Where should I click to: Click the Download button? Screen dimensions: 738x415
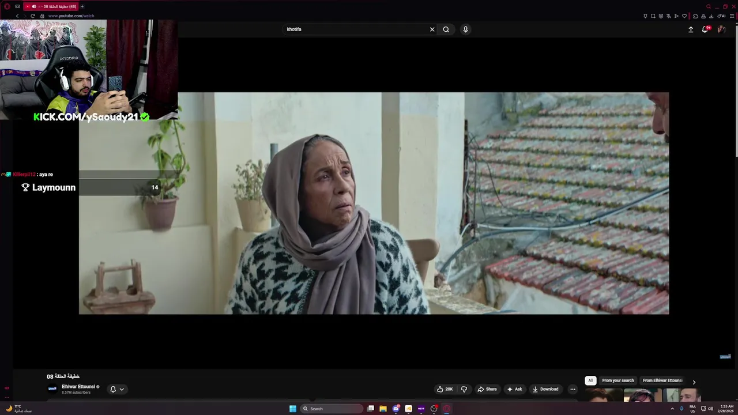click(x=545, y=389)
